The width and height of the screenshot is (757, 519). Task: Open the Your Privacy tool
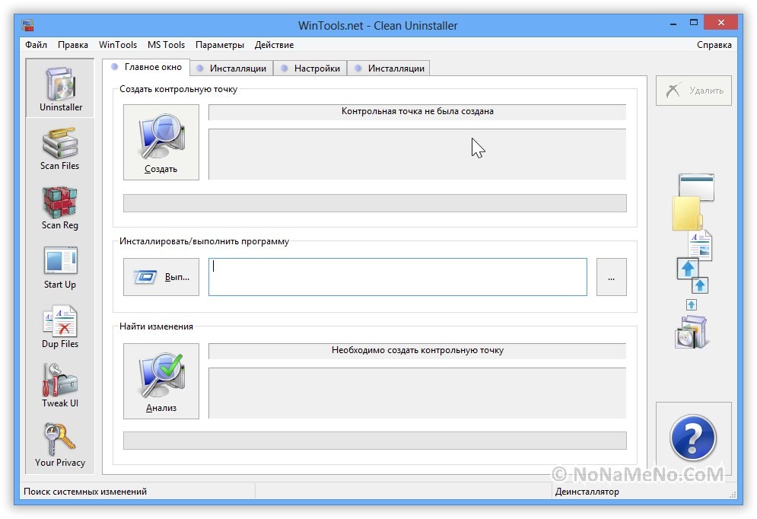click(60, 445)
